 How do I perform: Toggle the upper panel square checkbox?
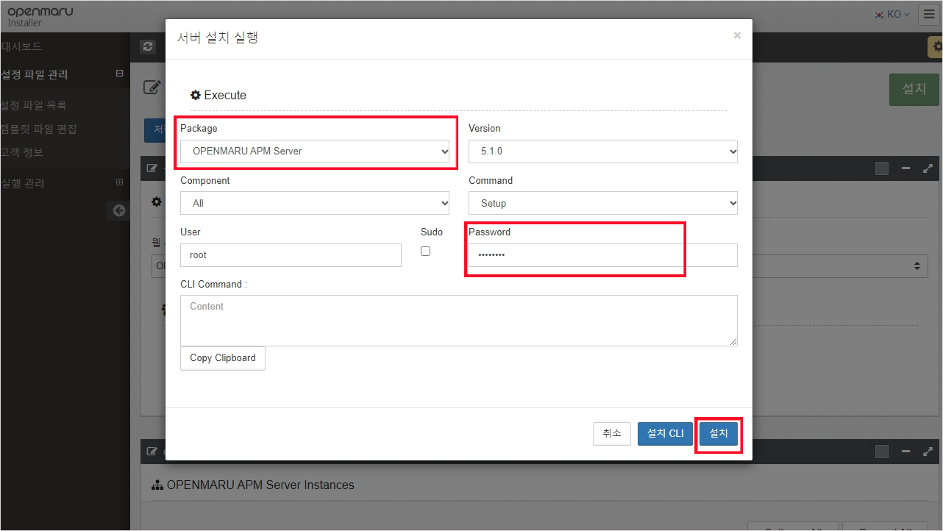882,168
